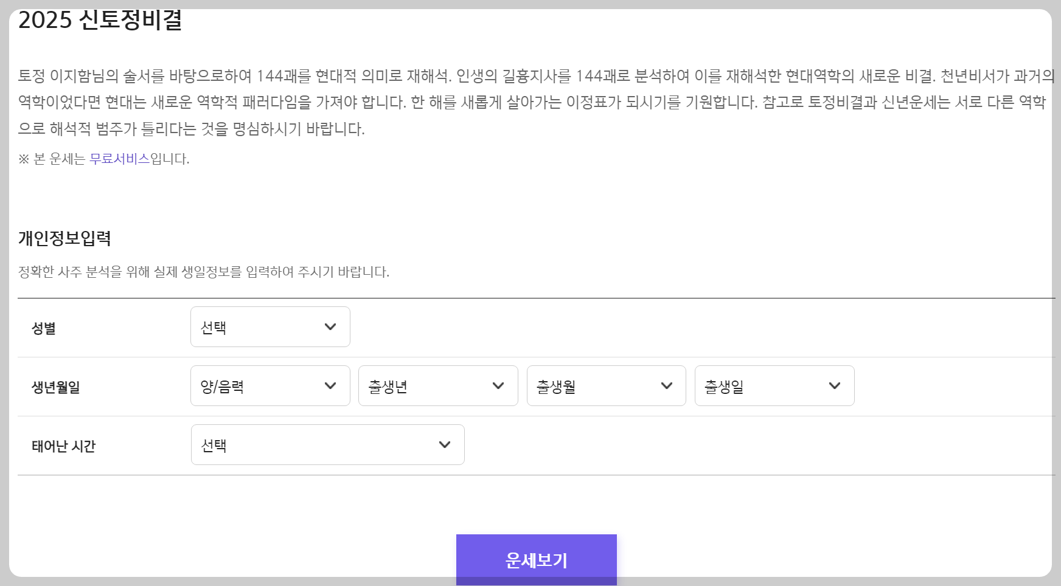Click the ※ notice symbol next to the free service text
The image size is (1061, 586).
(x=23, y=159)
